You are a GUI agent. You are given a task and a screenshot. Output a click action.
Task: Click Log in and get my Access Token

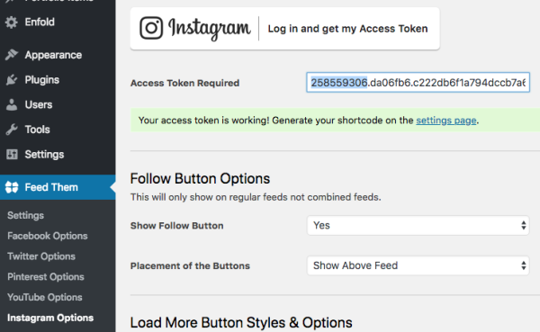347,29
